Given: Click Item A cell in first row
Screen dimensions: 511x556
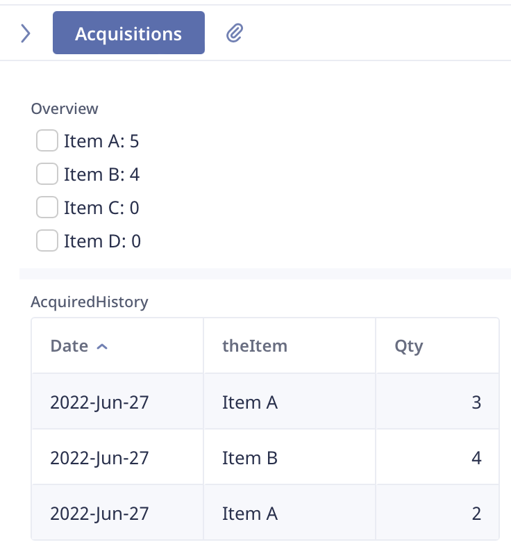Looking at the screenshot, I should click(290, 402).
